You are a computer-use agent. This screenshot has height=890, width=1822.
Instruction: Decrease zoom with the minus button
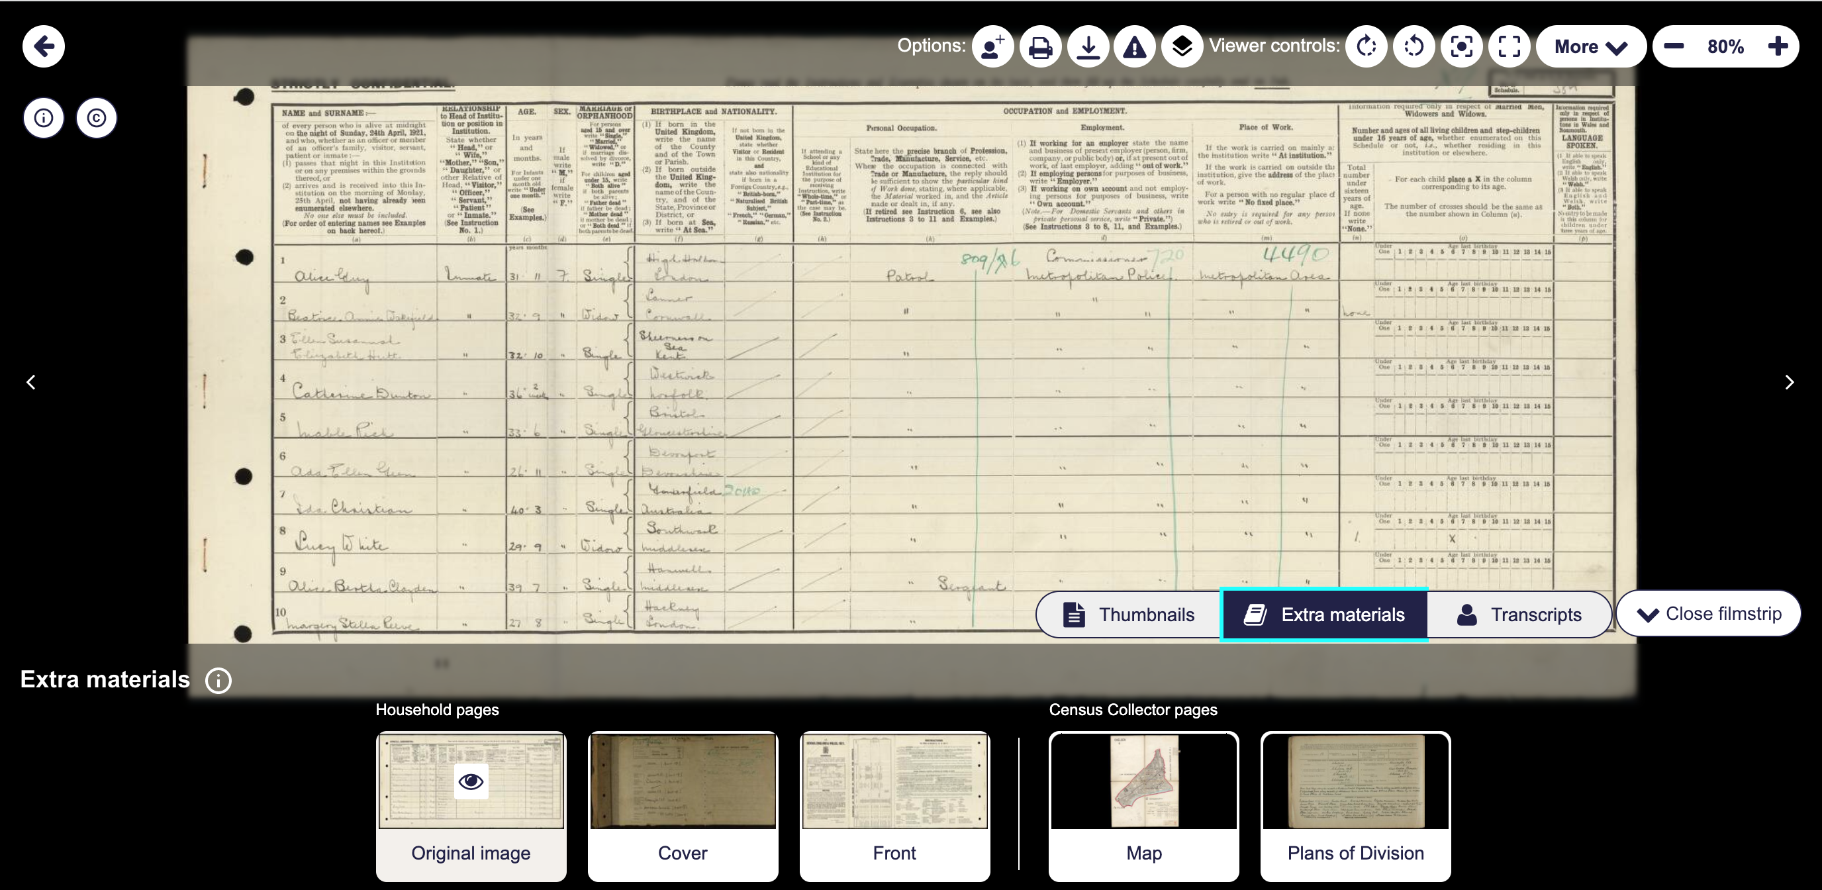1674,47
